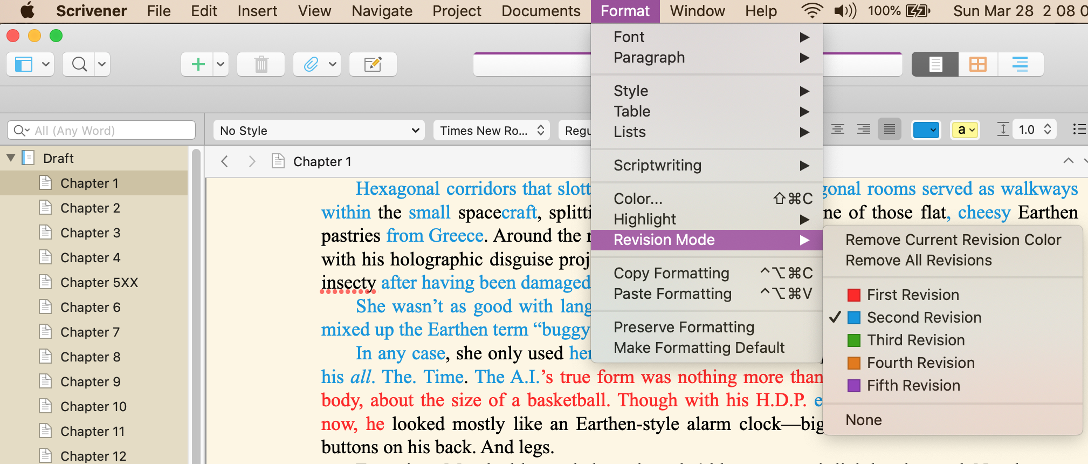Switch to document view mode icon
The image size is (1088, 464).
[x=935, y=65]
